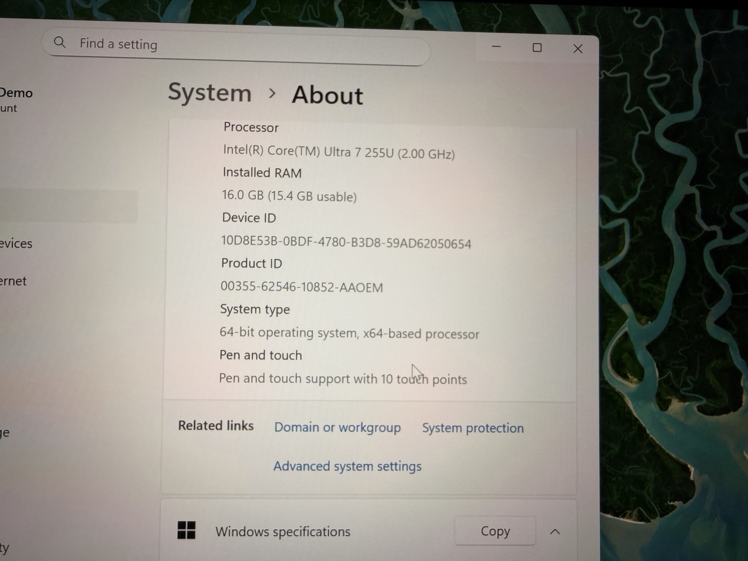Click the System type label
Screen dimensions: 748x561
(x=255, y=309)
